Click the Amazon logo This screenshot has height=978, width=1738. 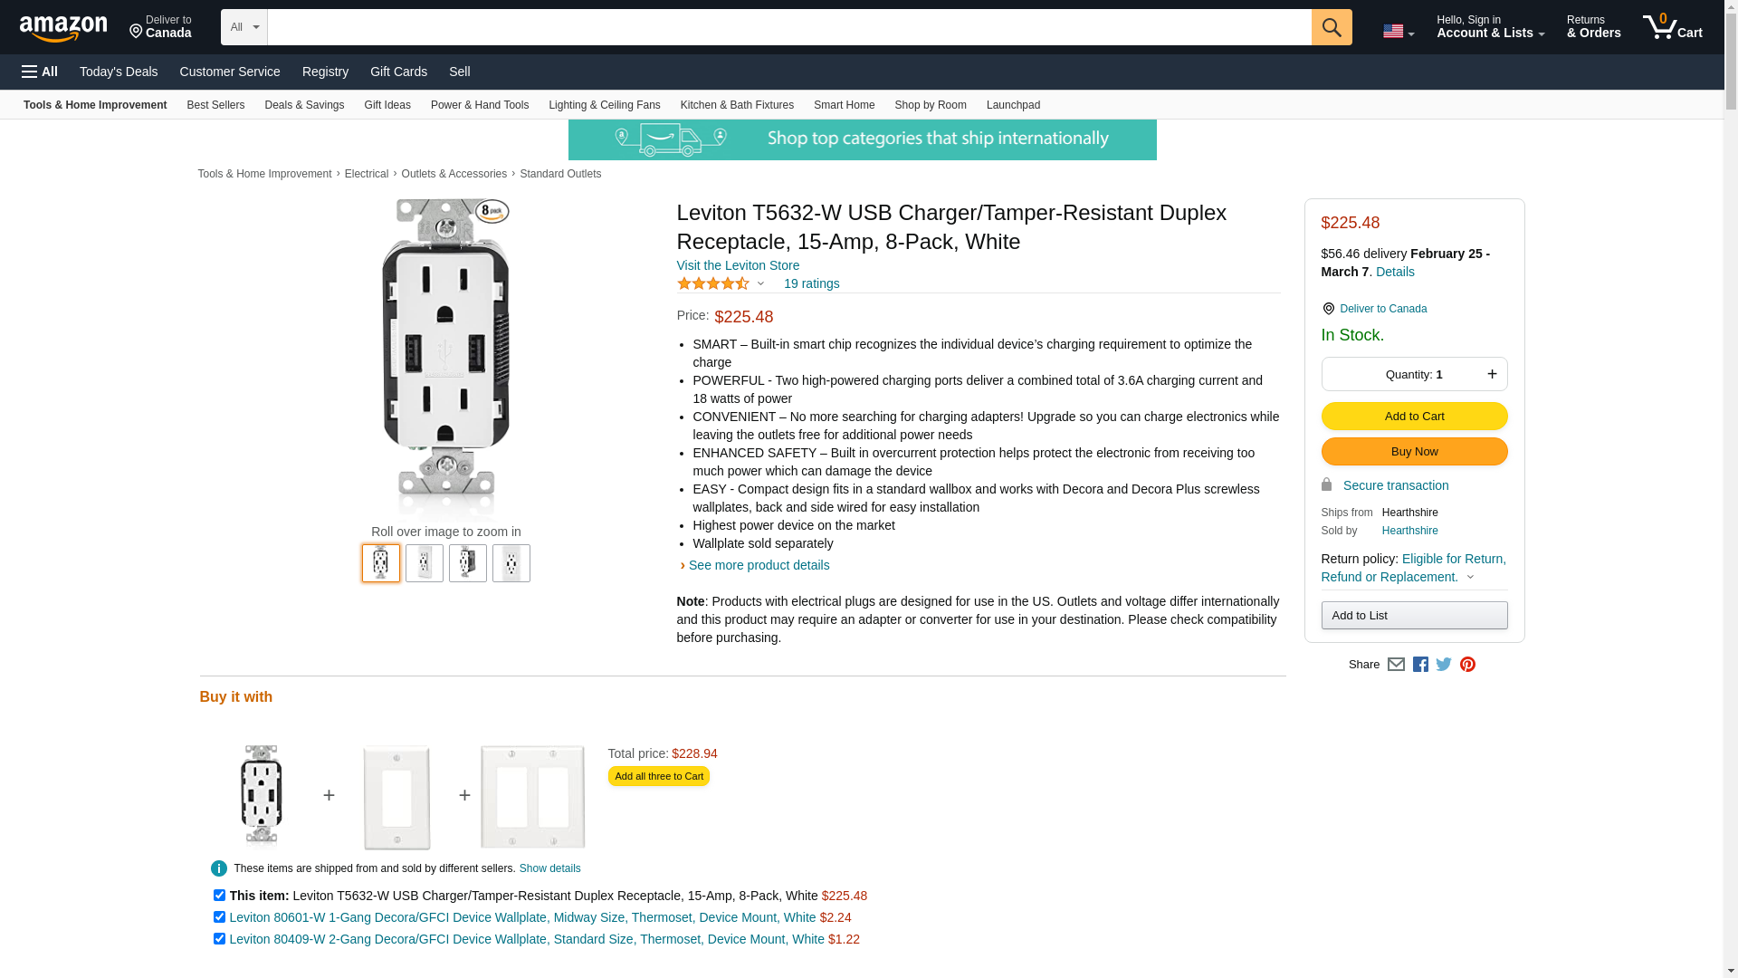[x=63, y=29]
